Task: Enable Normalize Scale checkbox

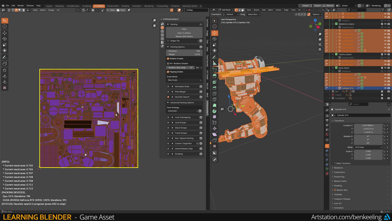Action: coord(168,86)
